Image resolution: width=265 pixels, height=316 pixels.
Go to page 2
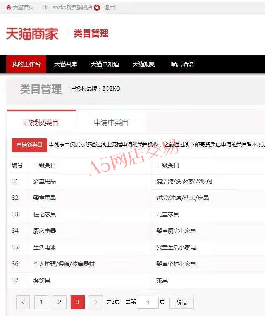coord(60,302)
